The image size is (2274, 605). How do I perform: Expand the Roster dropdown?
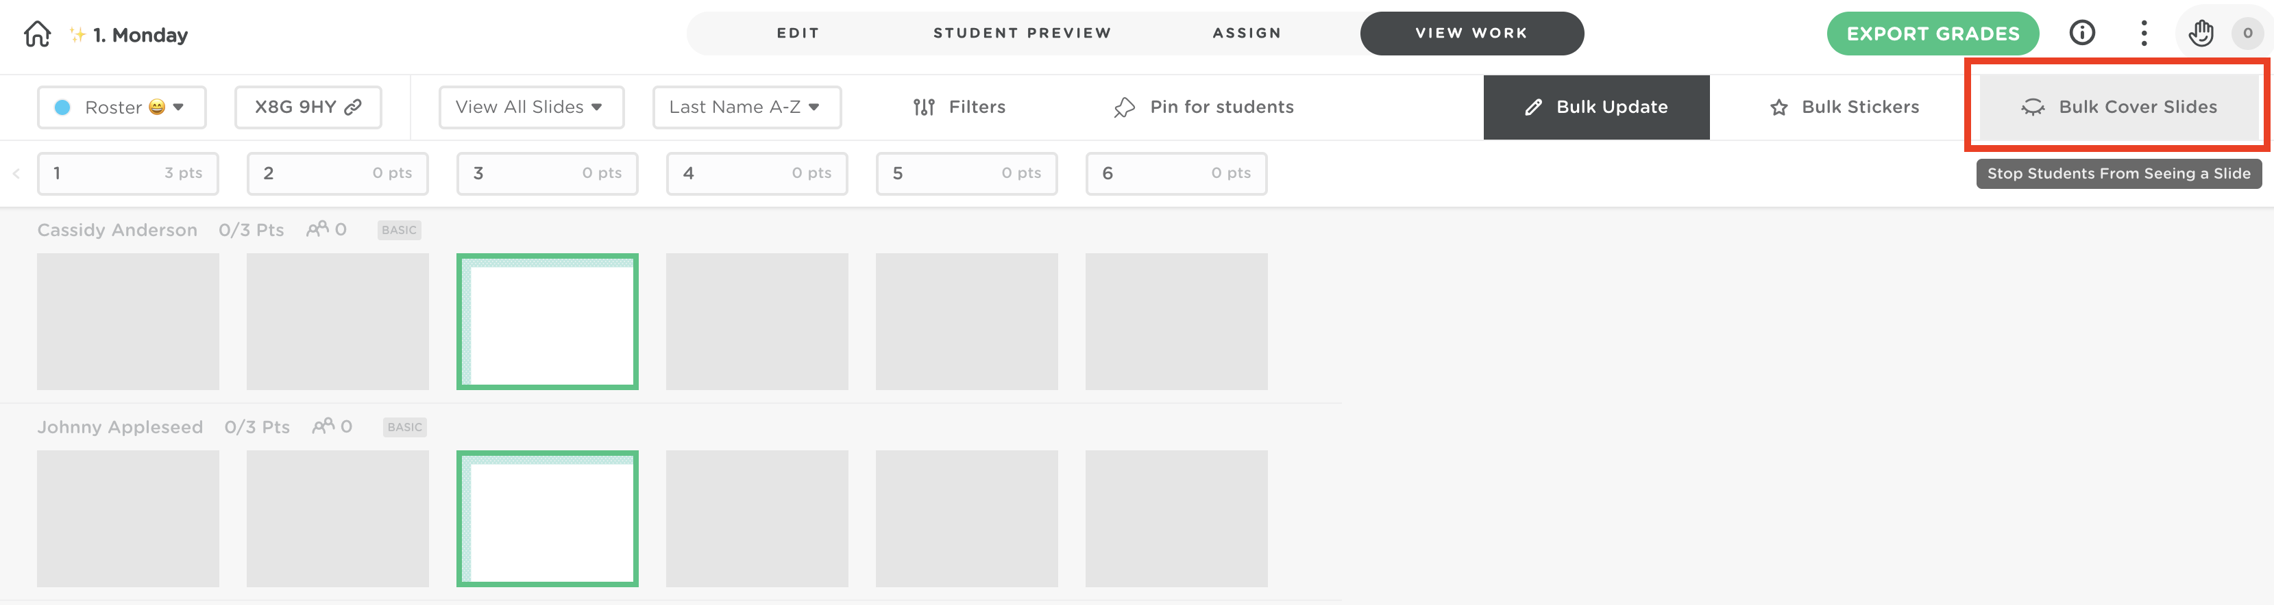pos(122,107)
